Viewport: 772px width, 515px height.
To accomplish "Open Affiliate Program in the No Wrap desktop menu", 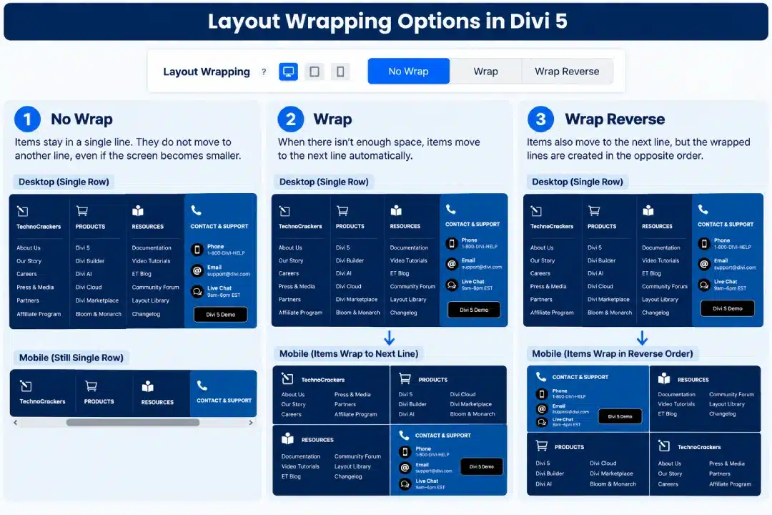I will click(39, 314).
